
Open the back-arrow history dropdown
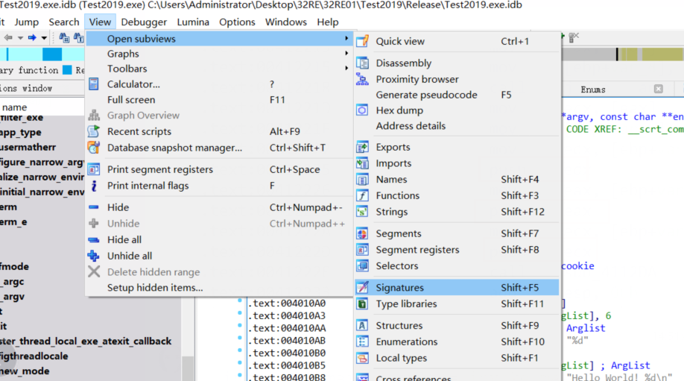click(x=20, y=38)
